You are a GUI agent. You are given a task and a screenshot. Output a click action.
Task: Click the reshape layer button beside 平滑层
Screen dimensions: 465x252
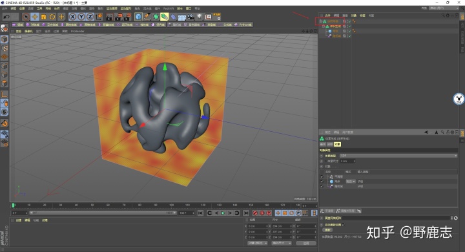[x=346, y=211]
